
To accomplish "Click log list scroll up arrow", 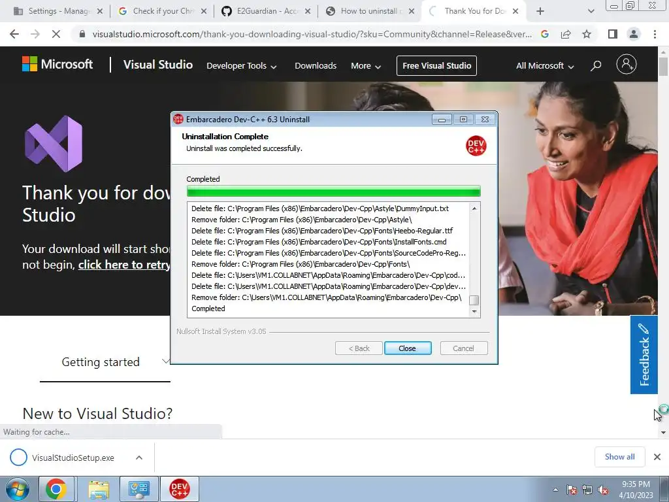I will [474, 209].
